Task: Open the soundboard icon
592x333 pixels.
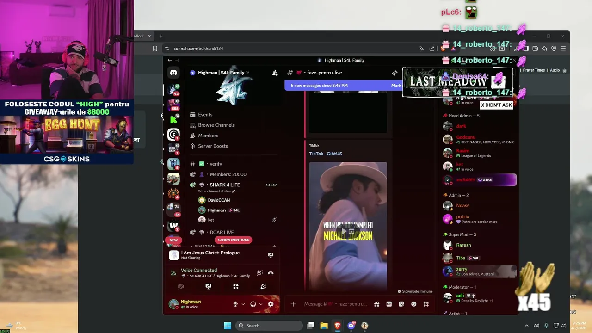Action: pos(263,286)
